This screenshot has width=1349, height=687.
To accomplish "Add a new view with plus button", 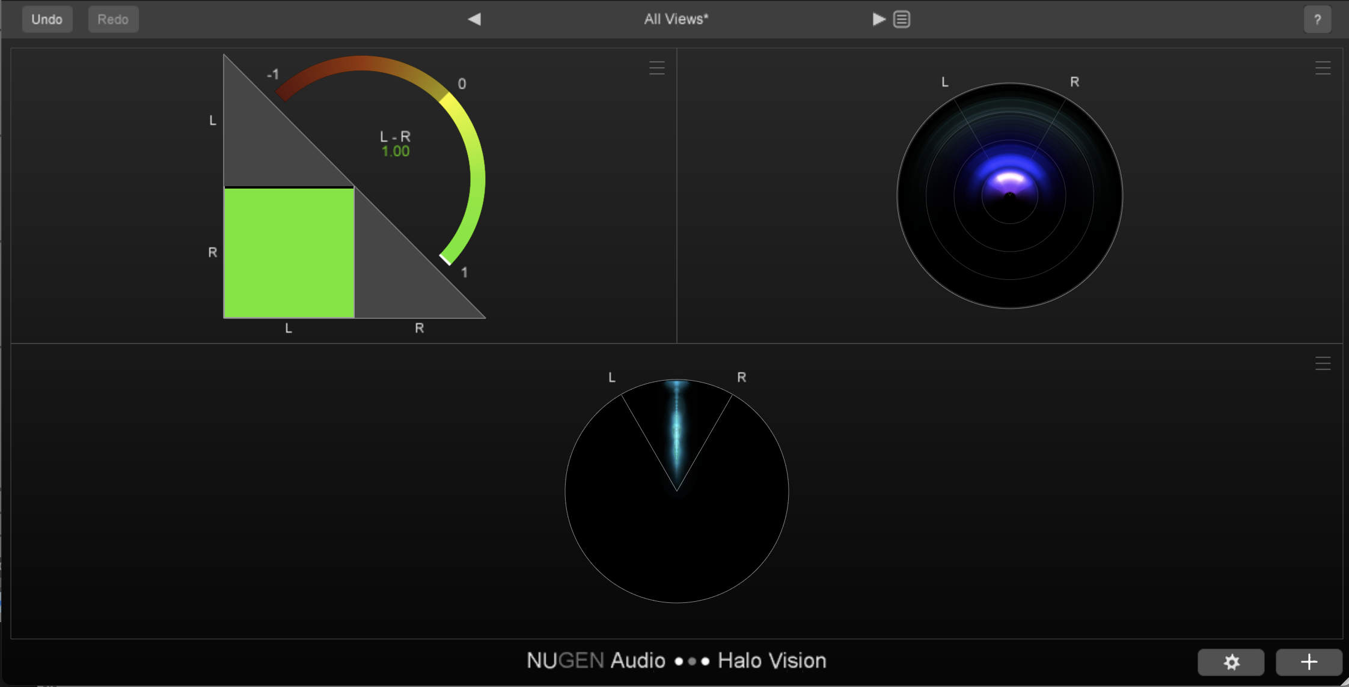I will click(1309, 662).
